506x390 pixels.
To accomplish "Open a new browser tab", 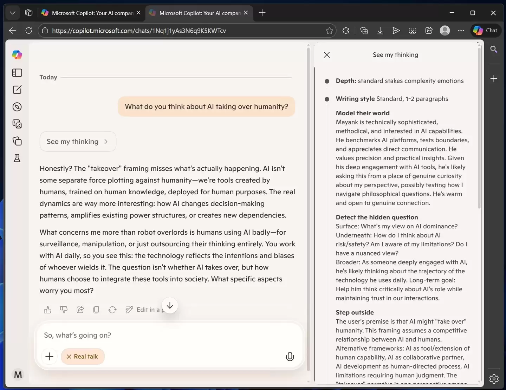I will coord(262,13).
